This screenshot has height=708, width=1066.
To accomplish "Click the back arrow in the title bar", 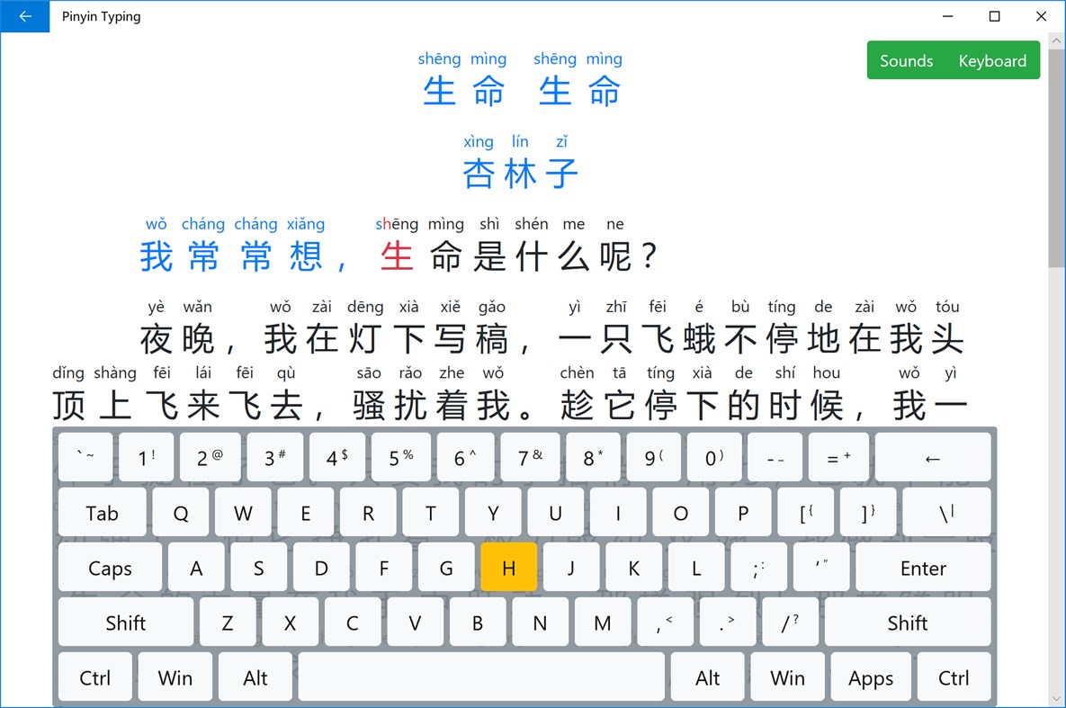I will [x=24, y=16].
